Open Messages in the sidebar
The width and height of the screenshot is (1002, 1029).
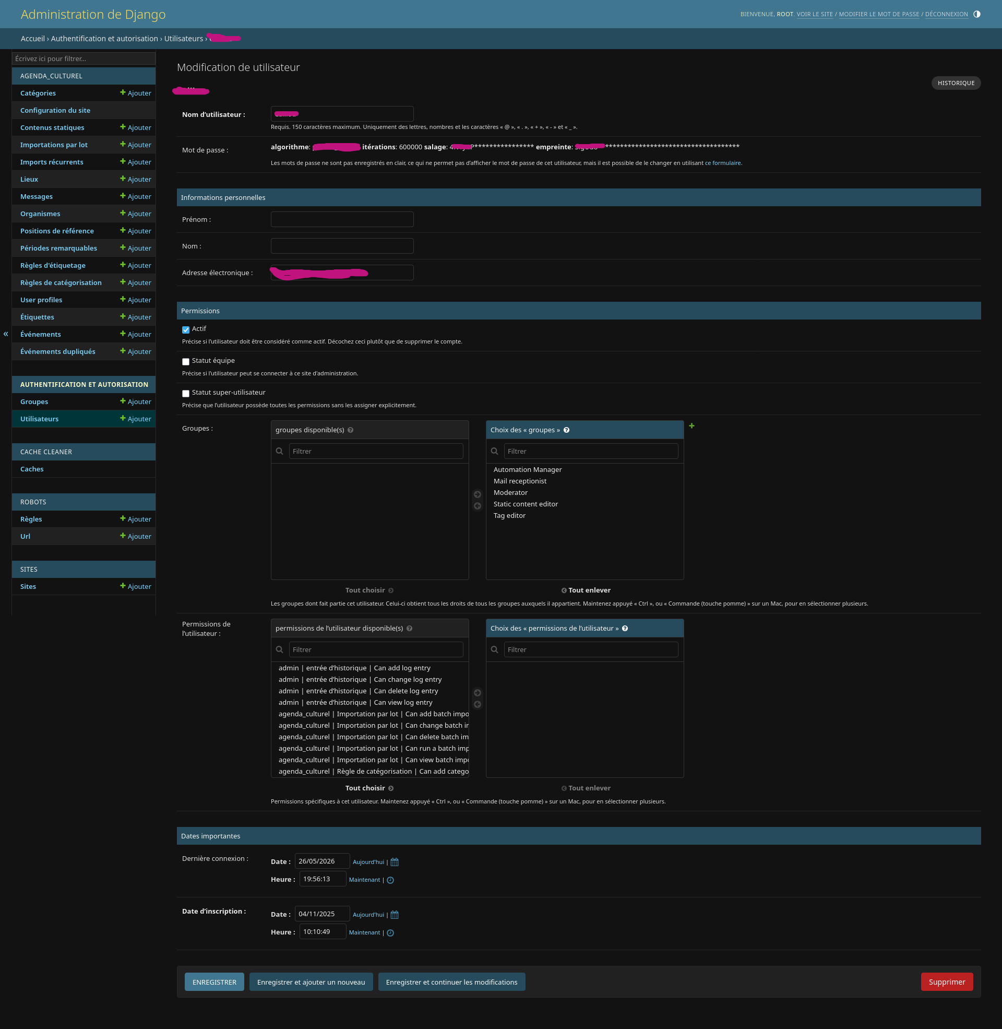pyautogui.click(x=37, y=197)
